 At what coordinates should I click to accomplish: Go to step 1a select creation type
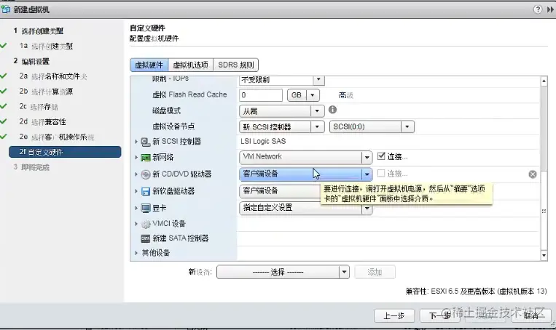coord(46,46)
